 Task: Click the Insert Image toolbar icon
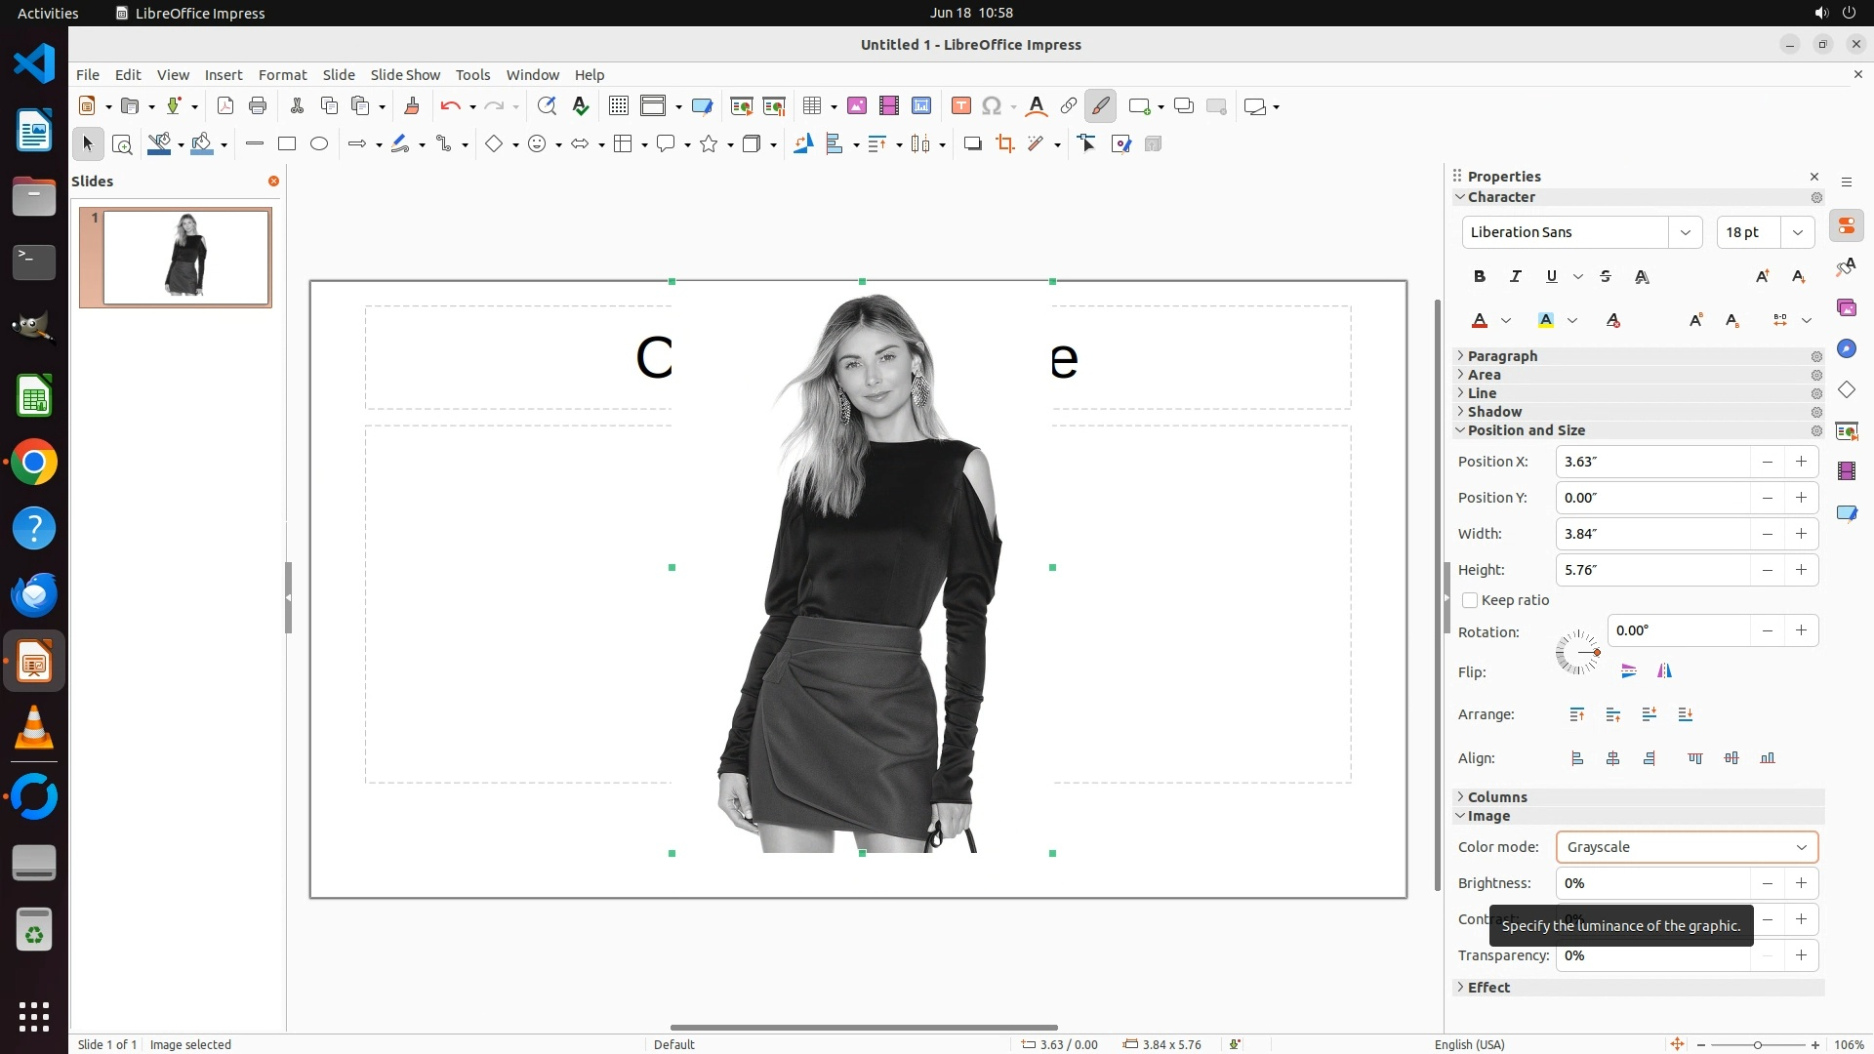pos(857,106)
